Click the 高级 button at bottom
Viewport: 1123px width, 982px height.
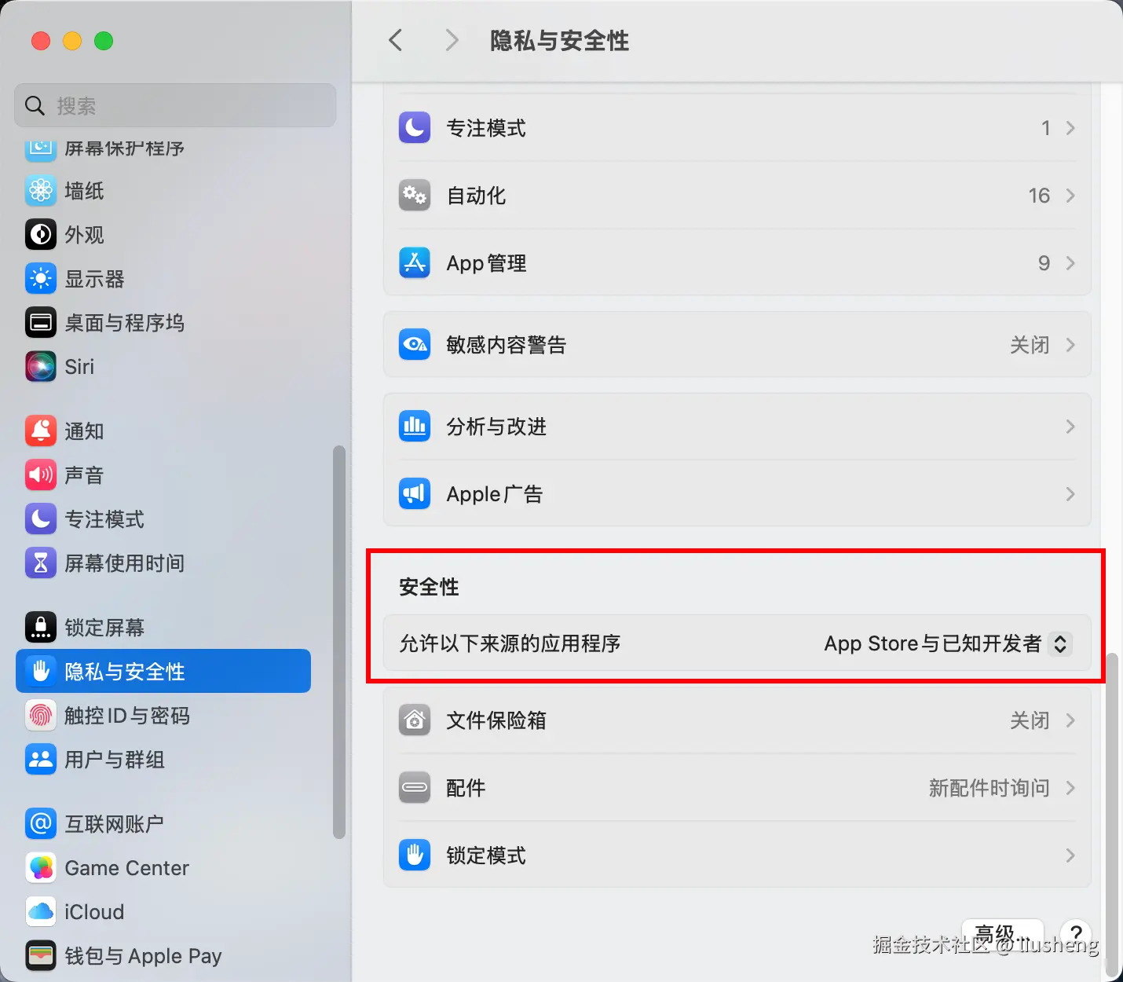coord(1002,933)
